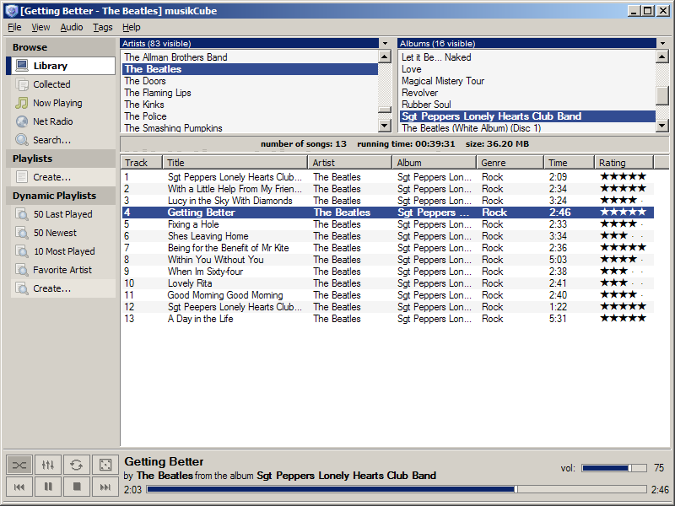This screenshot has height=506, width=675.
Task: Click album name link in now-playing info
Action: [346, 476]
